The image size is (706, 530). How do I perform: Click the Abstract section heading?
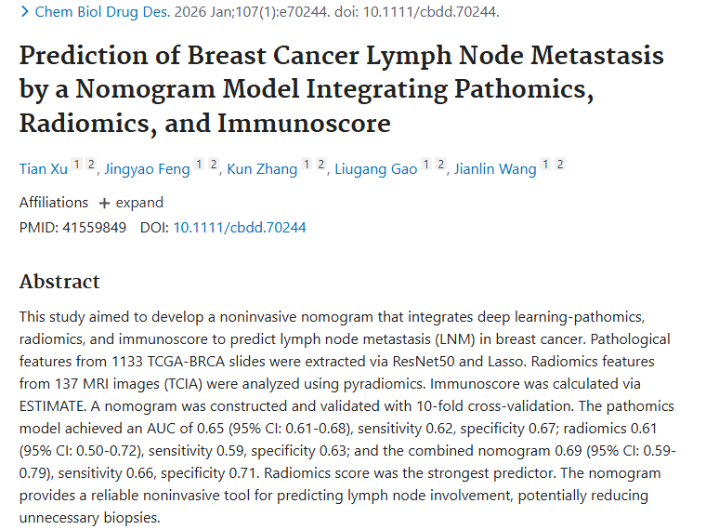[59, 282]
